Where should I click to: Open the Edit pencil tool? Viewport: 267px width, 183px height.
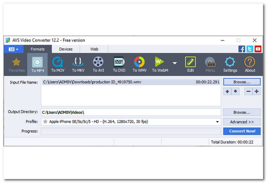tap(190, 64)
